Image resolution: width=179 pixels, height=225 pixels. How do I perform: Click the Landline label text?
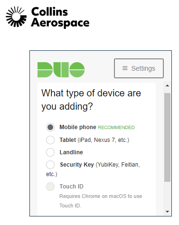click(x=71, y=152)
